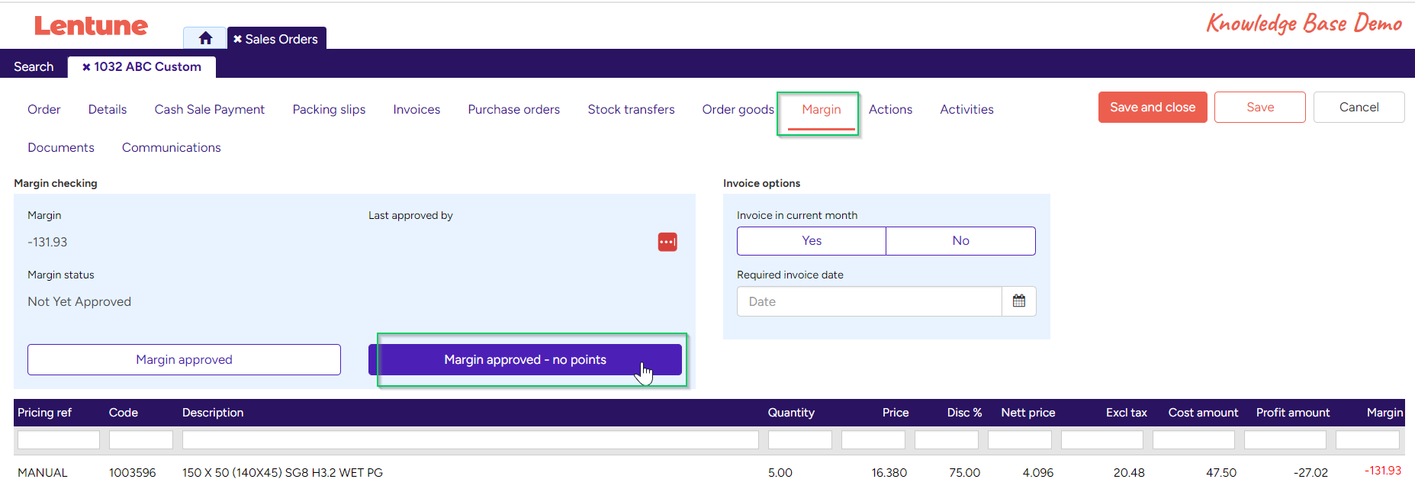This screenshot has width=1415, height=492.
Task: Go to the Home icon tab
Action: coord(205,38)
